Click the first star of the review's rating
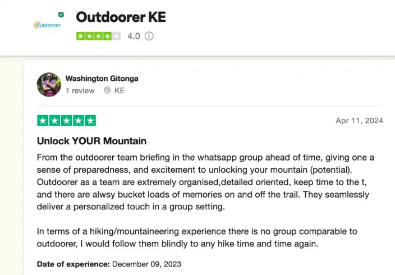 pyautogui.click(x=43, y=121)
